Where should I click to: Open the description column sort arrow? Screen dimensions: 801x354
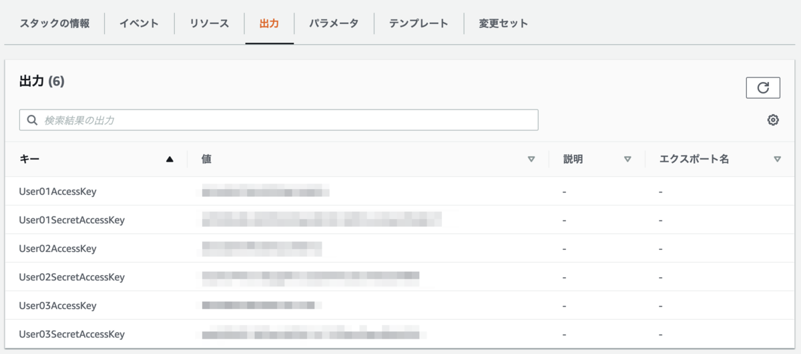(x=627, y=159)
